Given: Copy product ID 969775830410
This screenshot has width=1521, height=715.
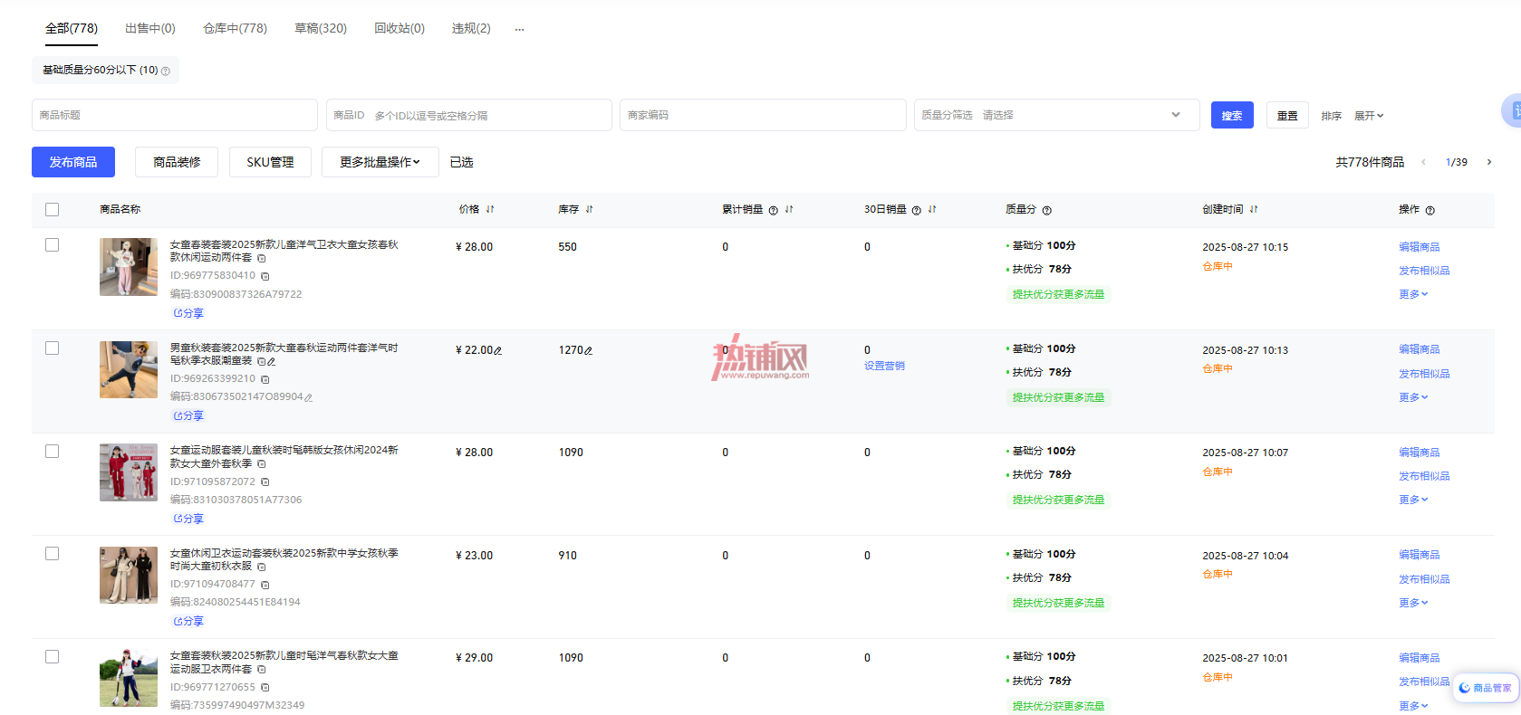Looking at the screenshot, I should click(x=265, y=276).
